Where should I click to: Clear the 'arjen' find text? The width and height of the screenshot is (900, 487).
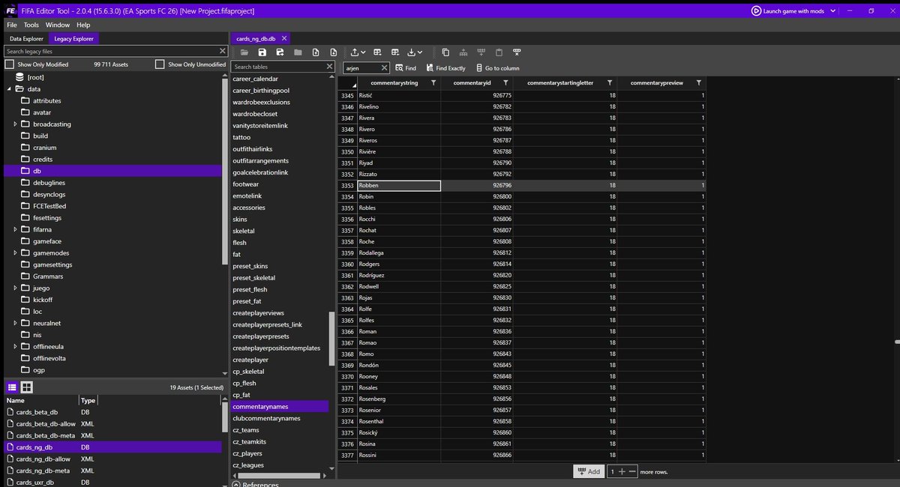click(385, 67)
